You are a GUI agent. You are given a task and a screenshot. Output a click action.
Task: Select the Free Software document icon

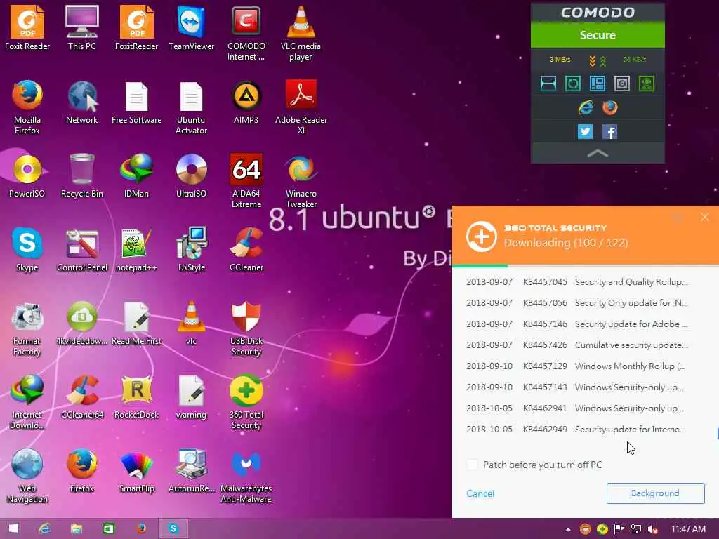(x=137, y=102)
